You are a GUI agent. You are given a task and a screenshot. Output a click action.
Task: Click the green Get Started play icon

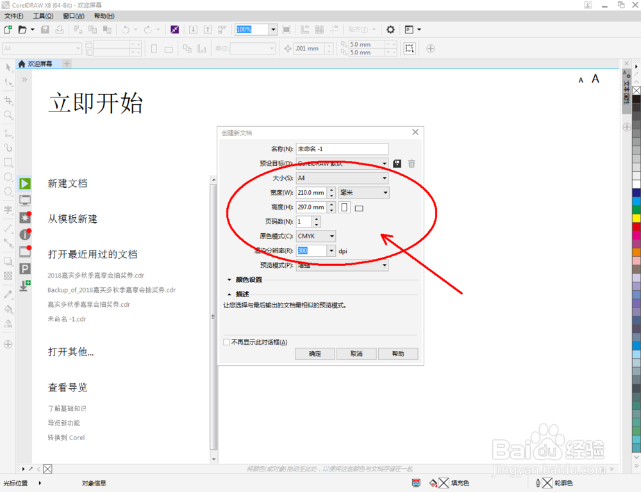click(x=25, y=183)
